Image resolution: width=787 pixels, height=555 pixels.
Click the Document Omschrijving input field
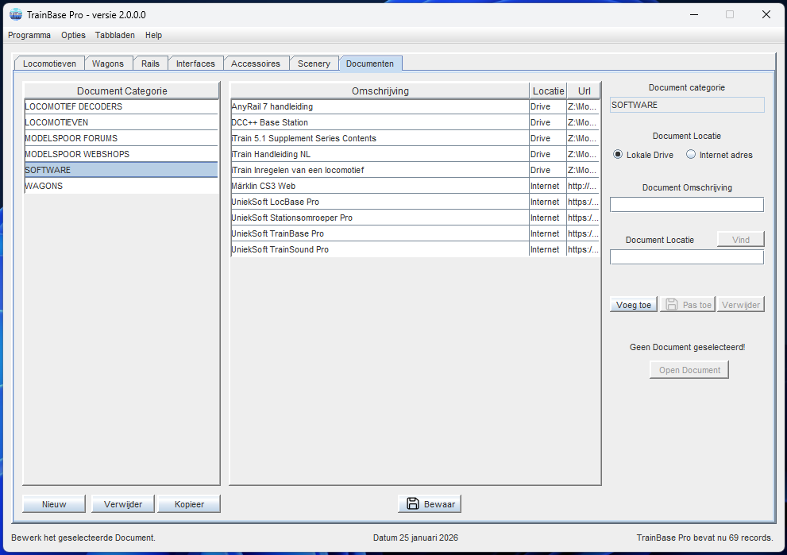[686, 205]
